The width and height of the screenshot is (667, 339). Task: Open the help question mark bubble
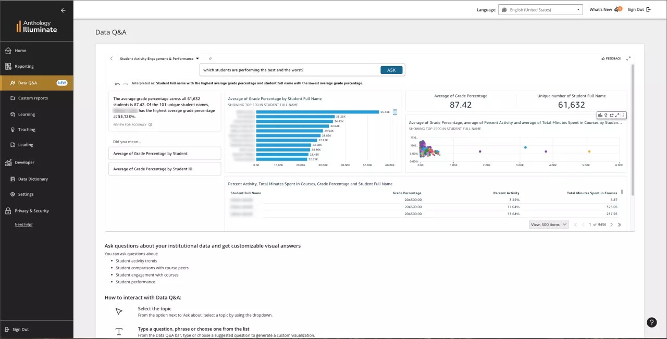[651, 322]
